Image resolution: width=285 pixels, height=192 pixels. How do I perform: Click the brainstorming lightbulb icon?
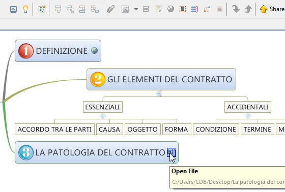[x=25, y=9]
